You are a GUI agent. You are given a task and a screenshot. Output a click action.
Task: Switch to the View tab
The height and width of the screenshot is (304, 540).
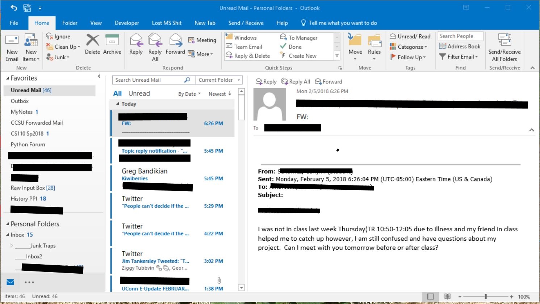(96, 23)
